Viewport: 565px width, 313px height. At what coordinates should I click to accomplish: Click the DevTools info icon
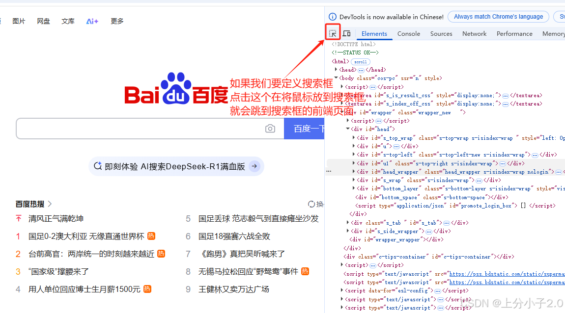point(333,17)
